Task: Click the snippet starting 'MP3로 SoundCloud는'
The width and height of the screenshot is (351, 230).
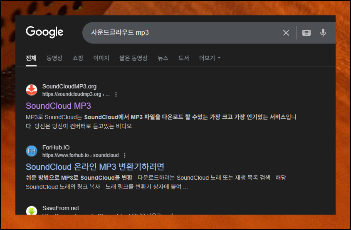Action: [x=161, y=122]
